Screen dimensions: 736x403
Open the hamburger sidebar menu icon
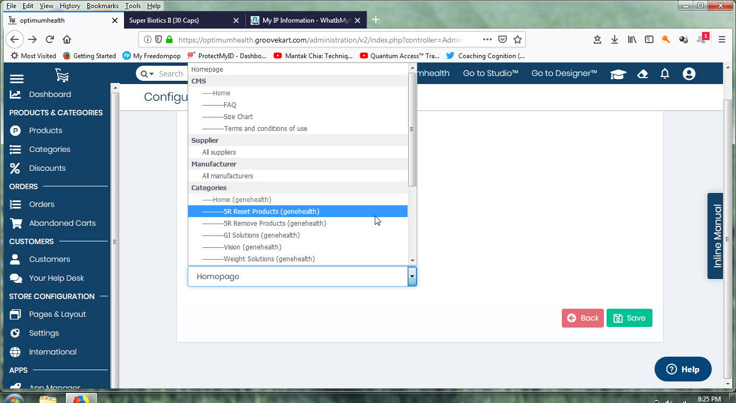pos(17,79)
